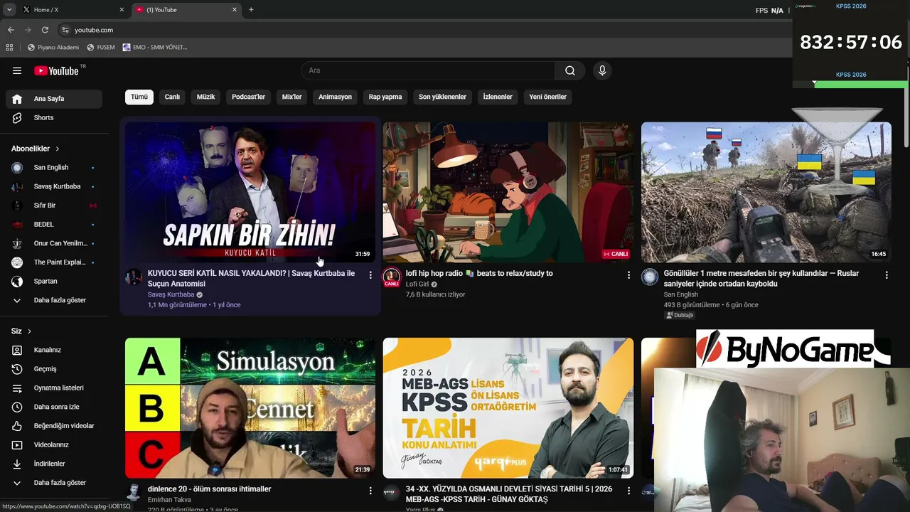Image resolution: width=910 pixels, height=512 pixels.
Task: Play the SAPKIN BİR ZİHİN video thumbnail
Action: (x=250, y=192)
